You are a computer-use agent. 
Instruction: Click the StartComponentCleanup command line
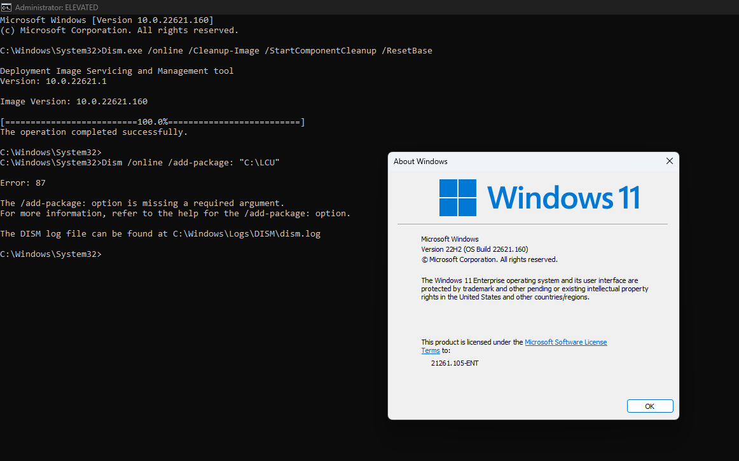tap(216, 50)
